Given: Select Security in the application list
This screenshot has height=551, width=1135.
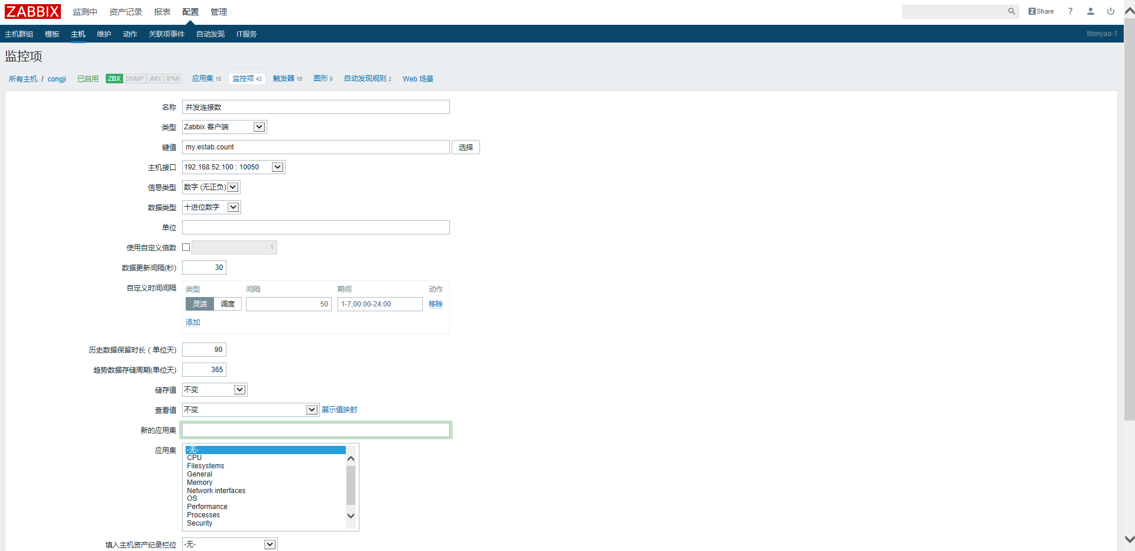Looking at the screenshot, I should click(265, 523).
